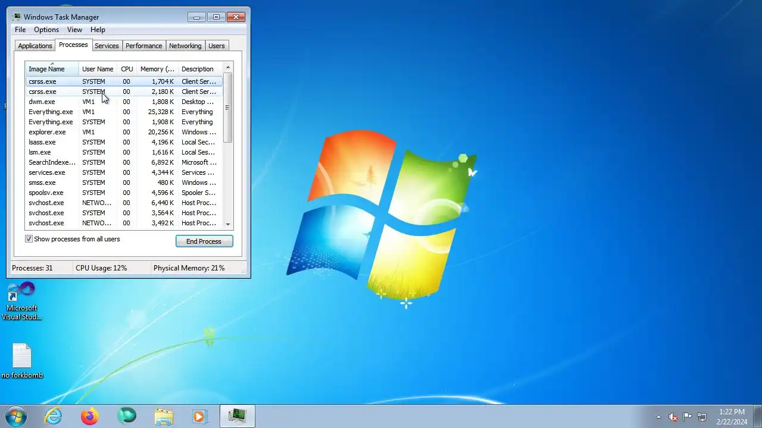Click Desktop description of dwm.exe

[x=198, y=102]
